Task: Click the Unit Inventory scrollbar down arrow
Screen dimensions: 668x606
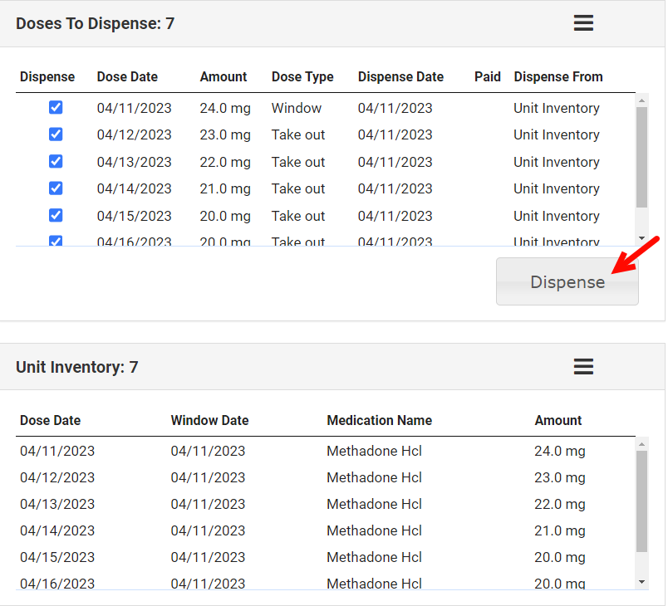Action: [641, 582]
